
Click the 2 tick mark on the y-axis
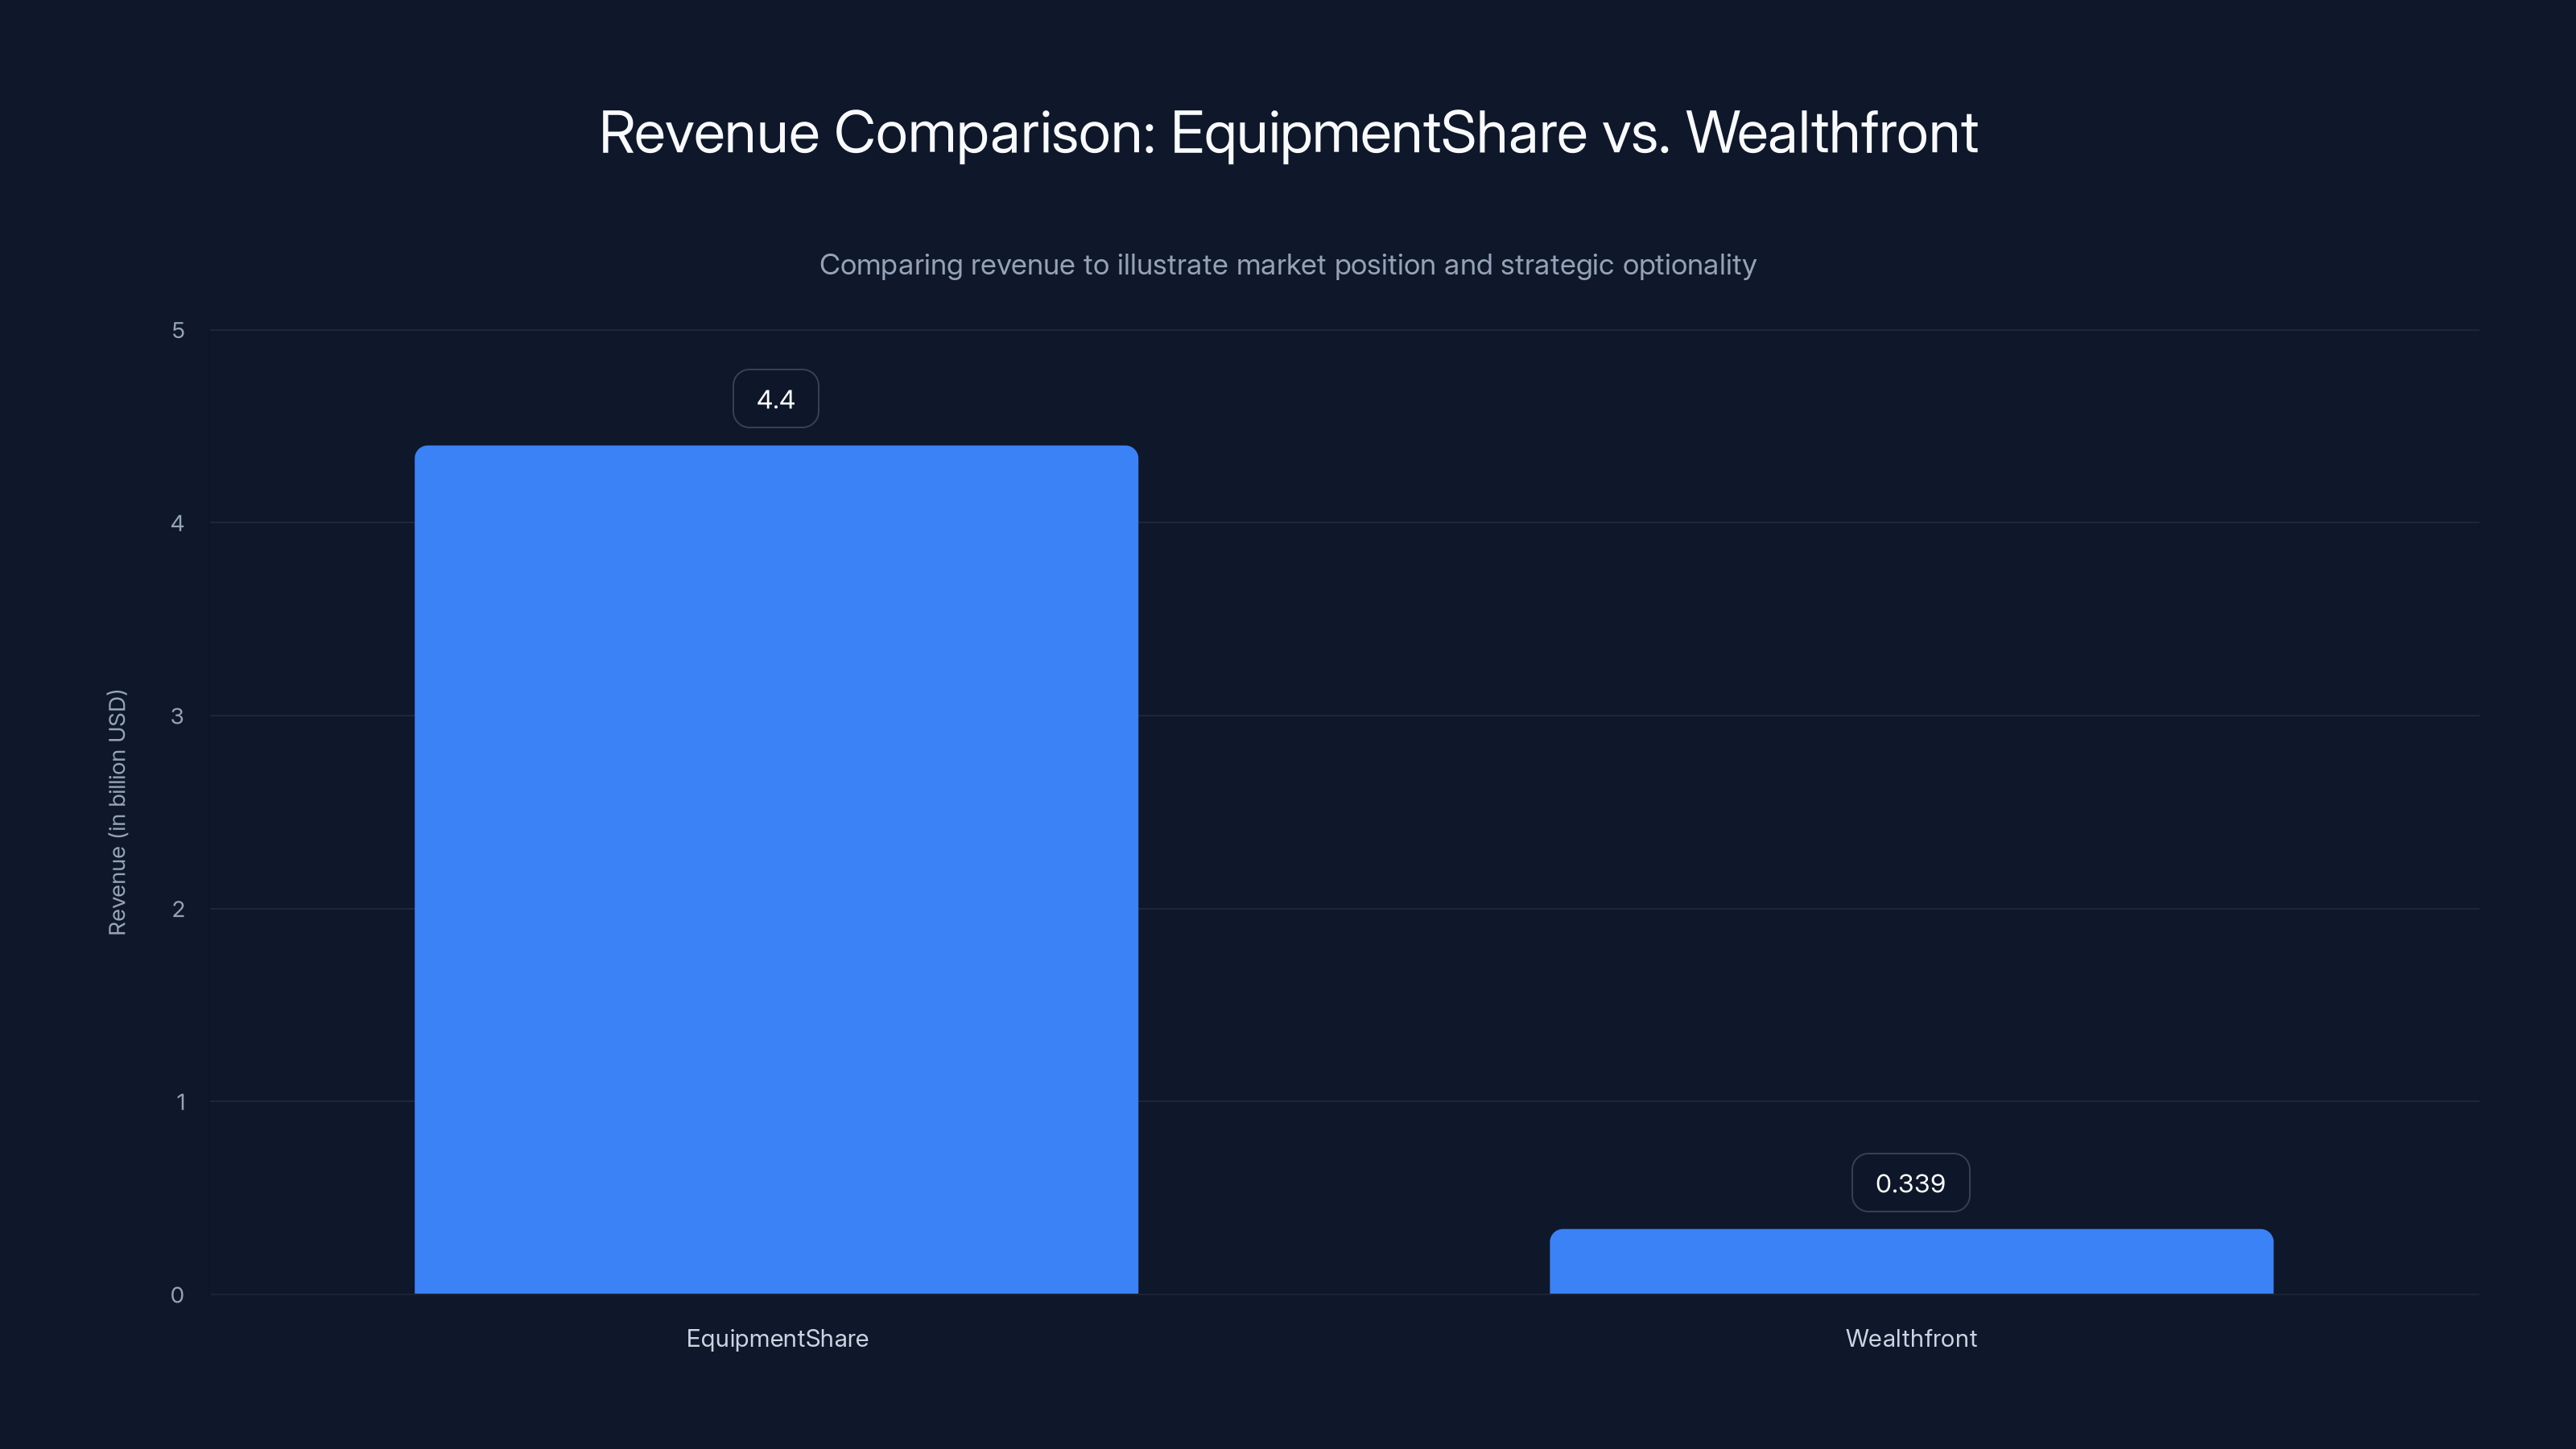point(178,909)
